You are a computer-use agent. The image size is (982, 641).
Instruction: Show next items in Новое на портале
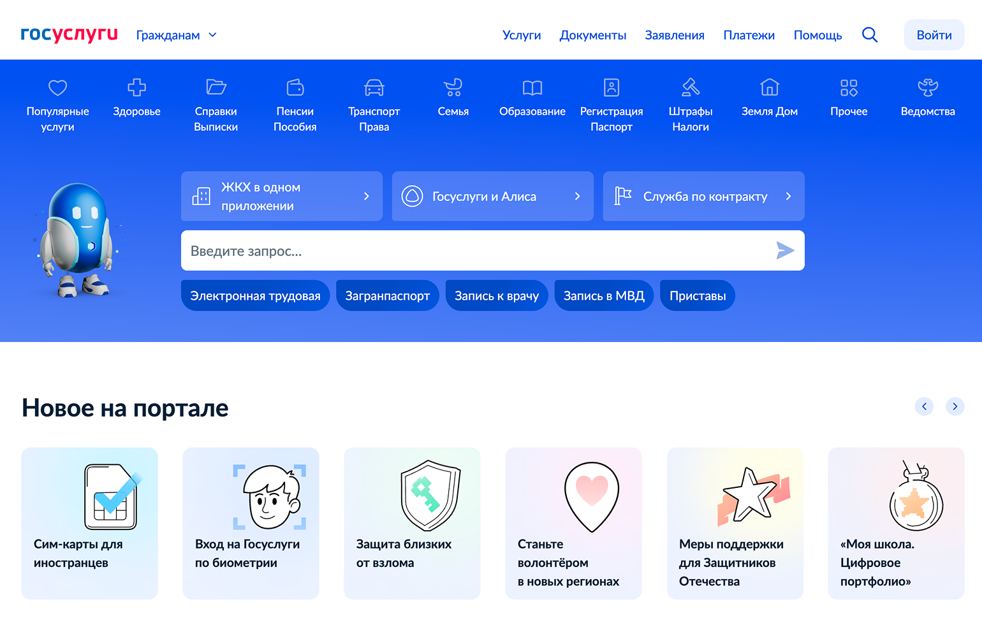pyautogui.click(x=955, y=406)
